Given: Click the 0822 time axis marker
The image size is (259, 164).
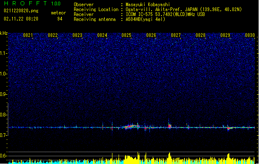Looking at the screenshot, I should pyautogui.click(x=53, y=35).
